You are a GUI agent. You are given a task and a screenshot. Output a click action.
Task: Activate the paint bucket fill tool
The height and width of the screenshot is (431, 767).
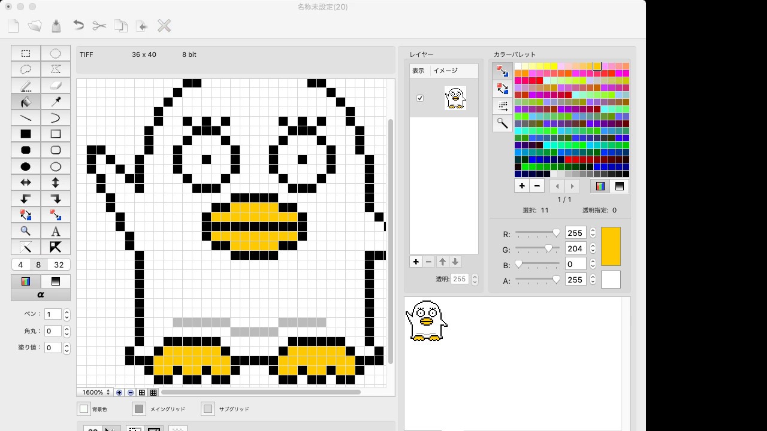point(26,102)
